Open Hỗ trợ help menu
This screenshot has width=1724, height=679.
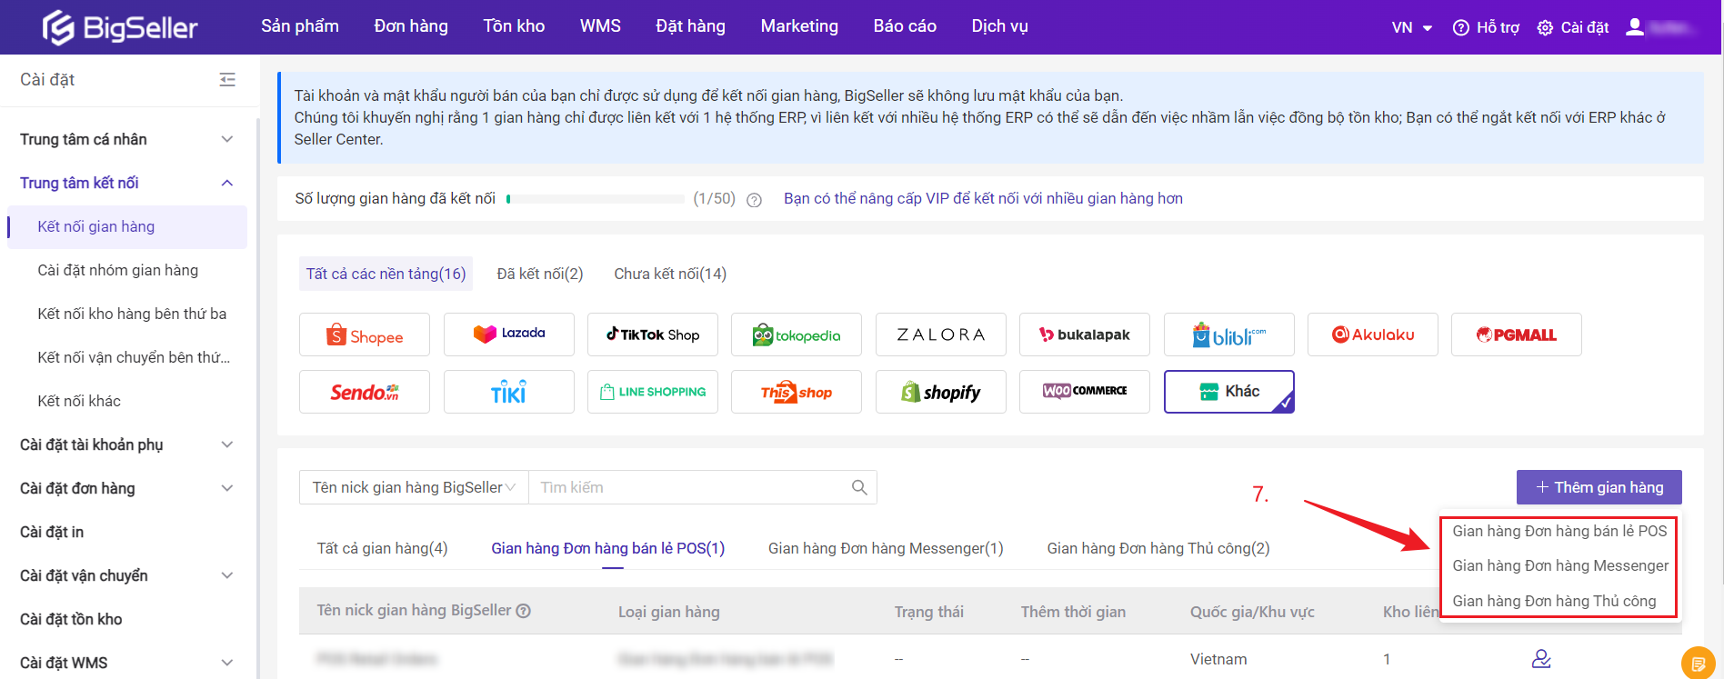click(1486, 27)
